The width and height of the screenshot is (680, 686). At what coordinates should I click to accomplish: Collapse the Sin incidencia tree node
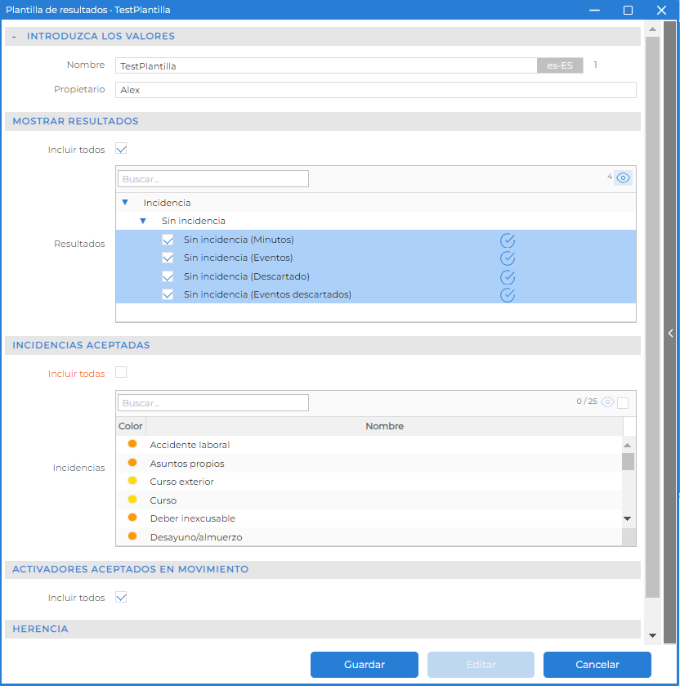(143, 221)
